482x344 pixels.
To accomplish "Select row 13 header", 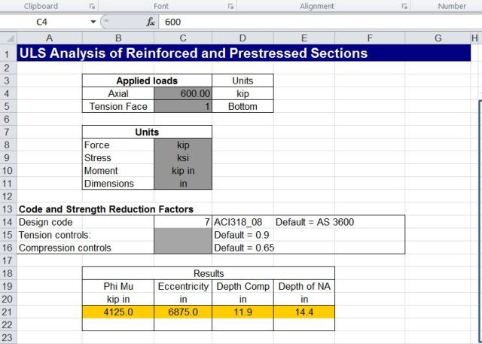I will click(x=7, y=209).
